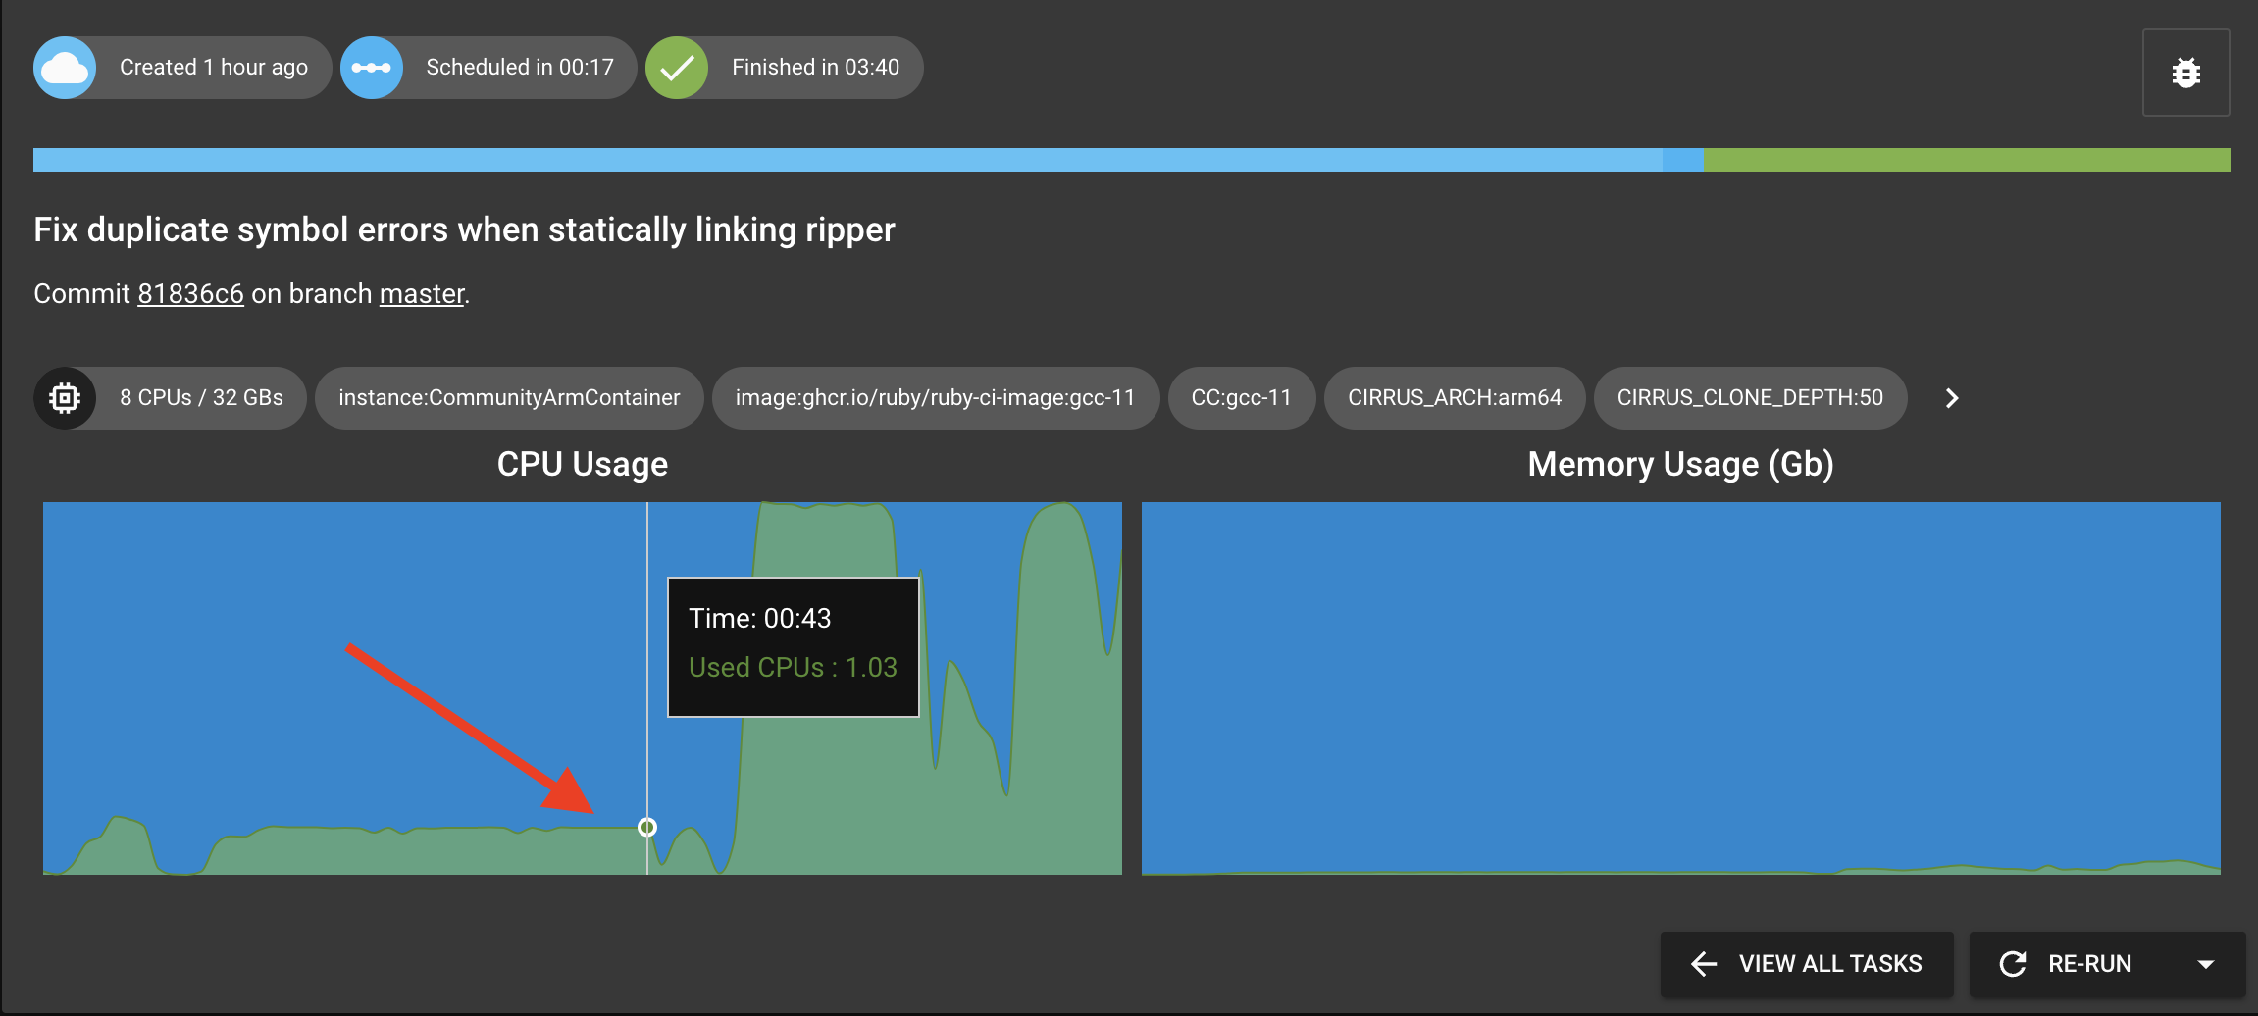Click the CIRRUS_CLONE_DEPTH:50 chip
Screen dimensions: 2258x1016
click(1750, 398)
